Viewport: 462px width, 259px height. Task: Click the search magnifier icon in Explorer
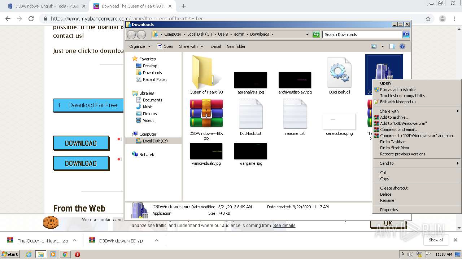tap(406, 34)
